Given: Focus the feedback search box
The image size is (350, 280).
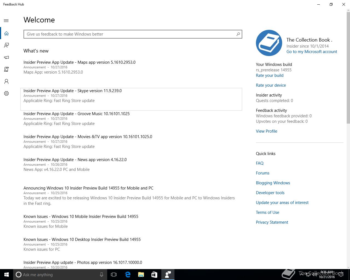Looking at the screenshot, I should 133,34.
